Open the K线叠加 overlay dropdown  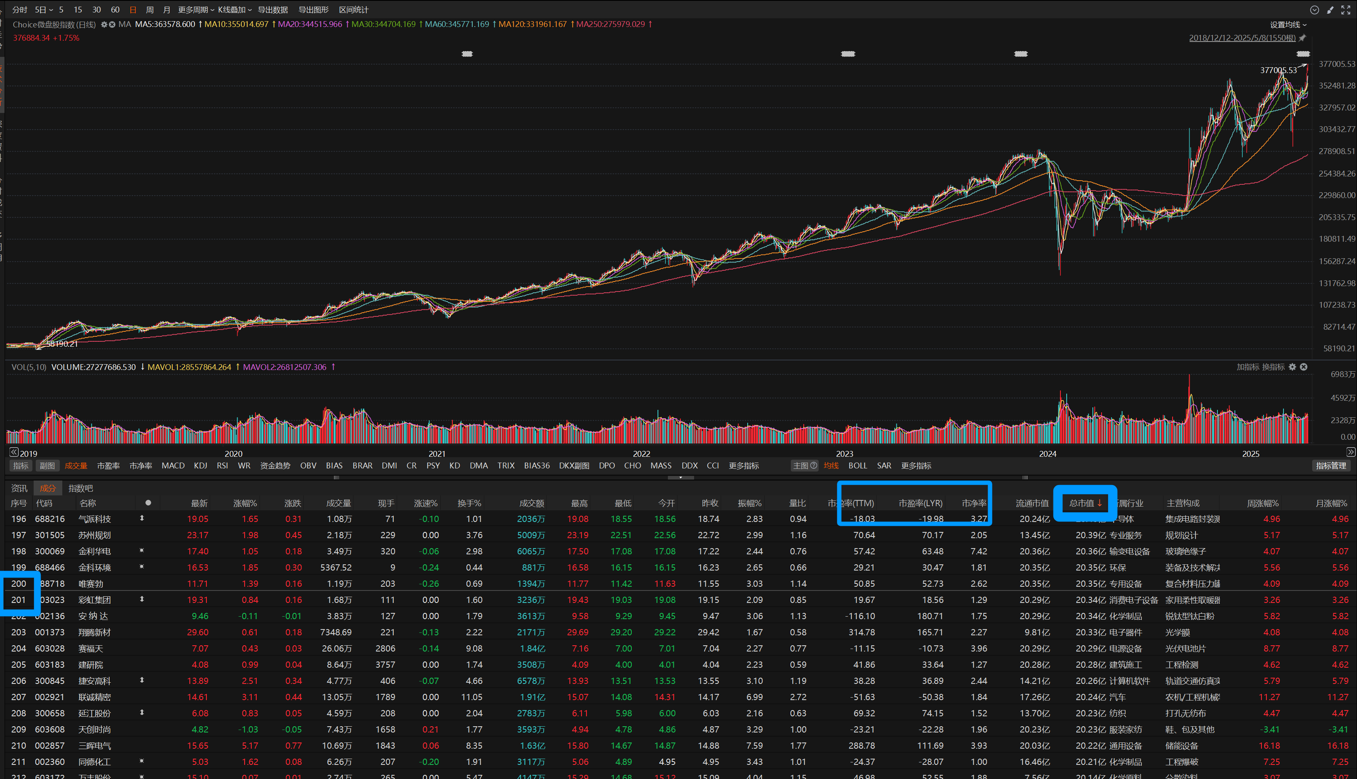coord(234,10)
